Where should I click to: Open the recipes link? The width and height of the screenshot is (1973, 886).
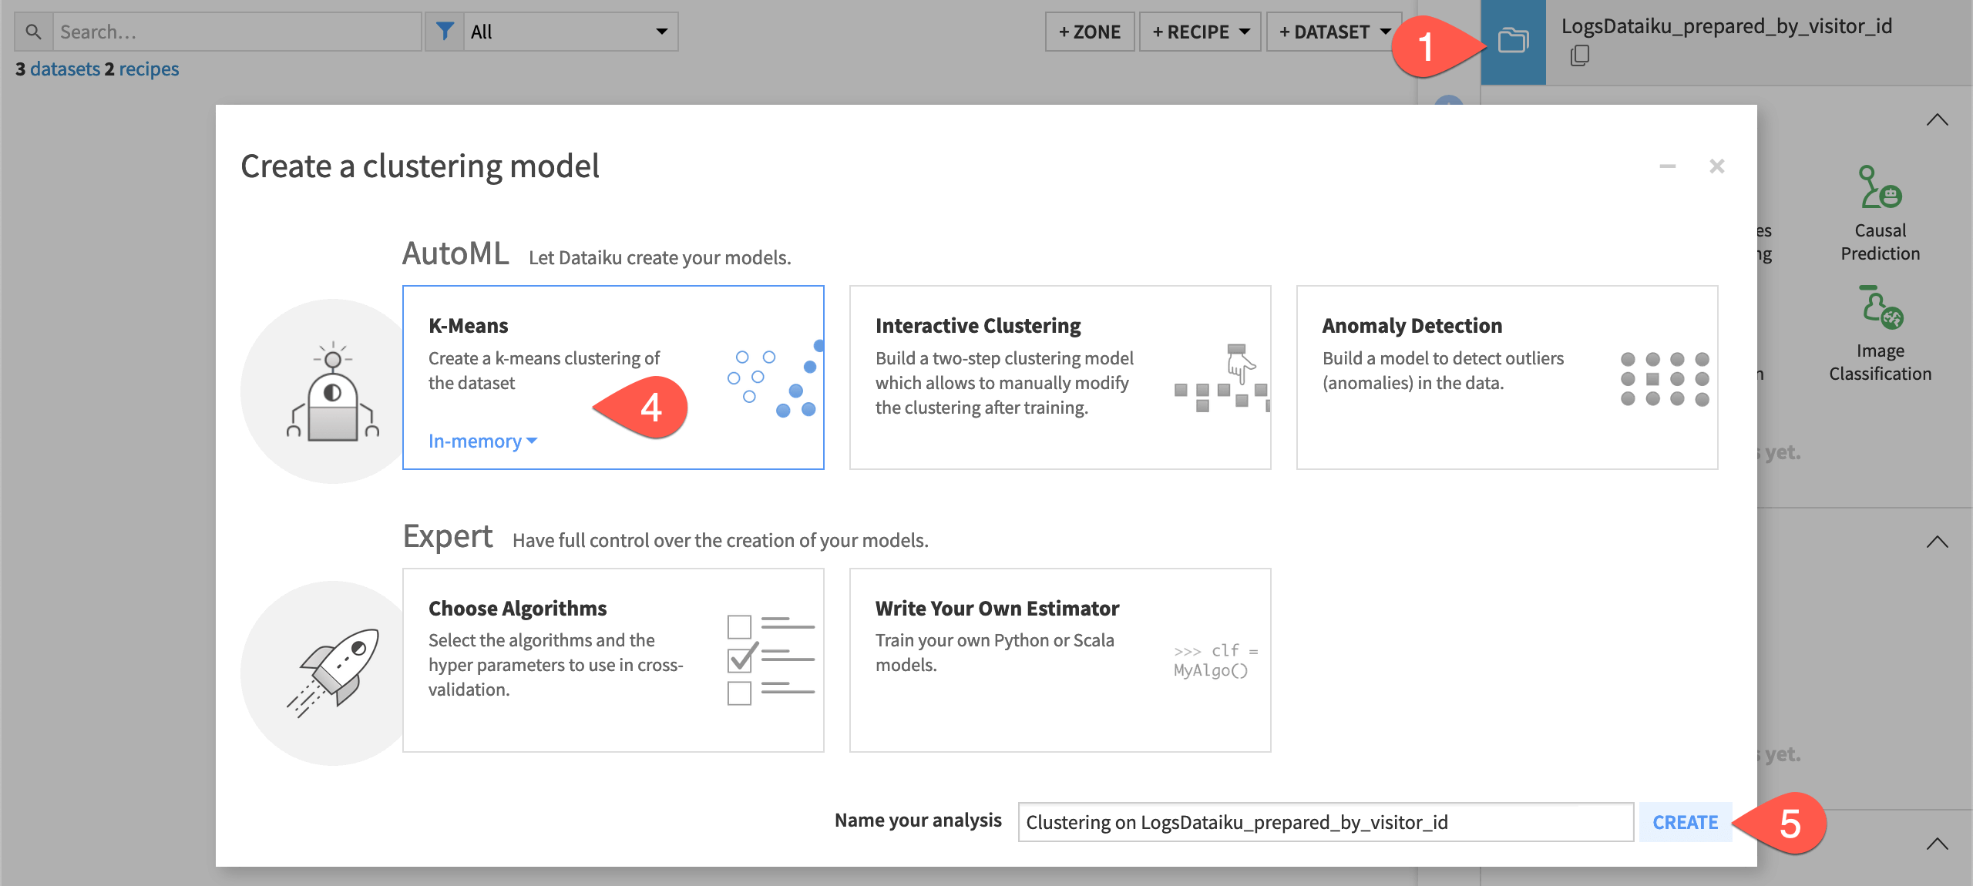point(153,69)
